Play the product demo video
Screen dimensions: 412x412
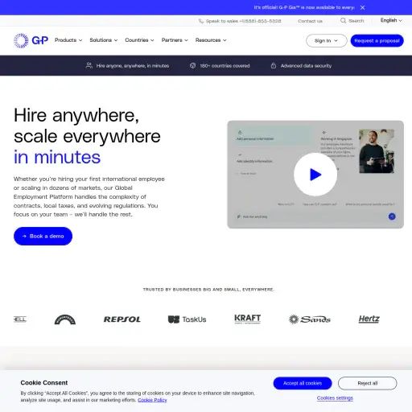tap(315, 175)
